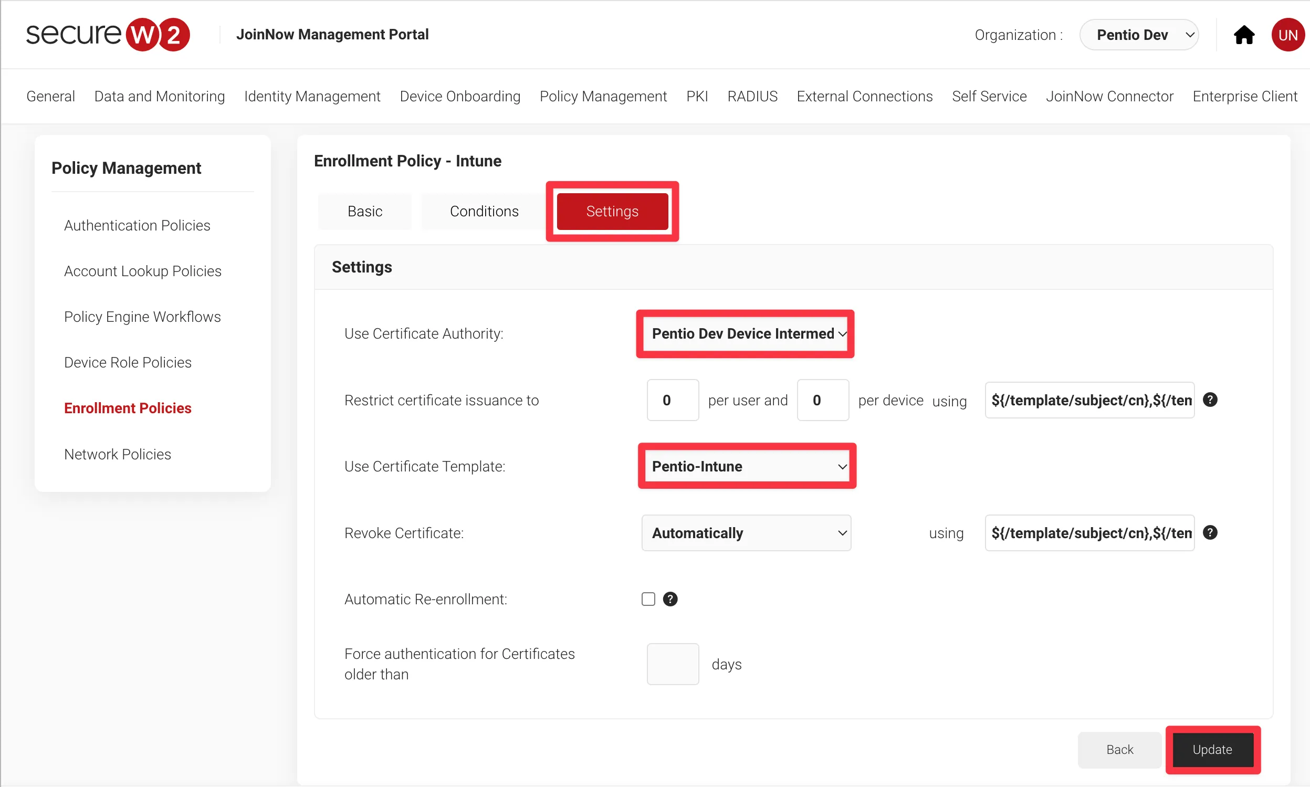Click the revoke certificate template expression field
Viewport: 1310px width, 787px height.
1090,533
